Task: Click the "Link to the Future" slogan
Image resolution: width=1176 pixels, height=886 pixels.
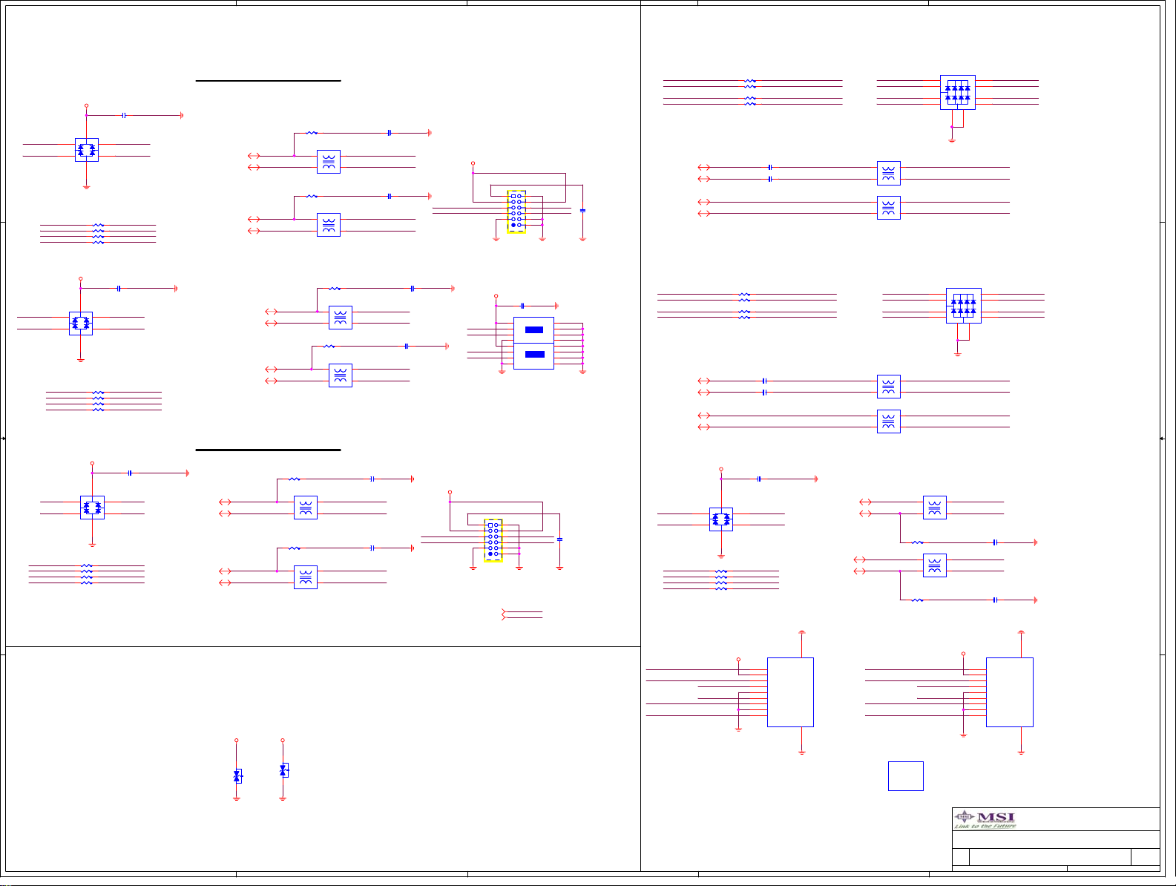Action: (985, 826)
